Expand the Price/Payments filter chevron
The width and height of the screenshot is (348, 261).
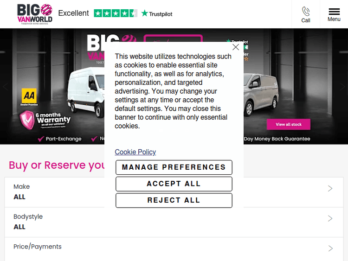point(330,248)
